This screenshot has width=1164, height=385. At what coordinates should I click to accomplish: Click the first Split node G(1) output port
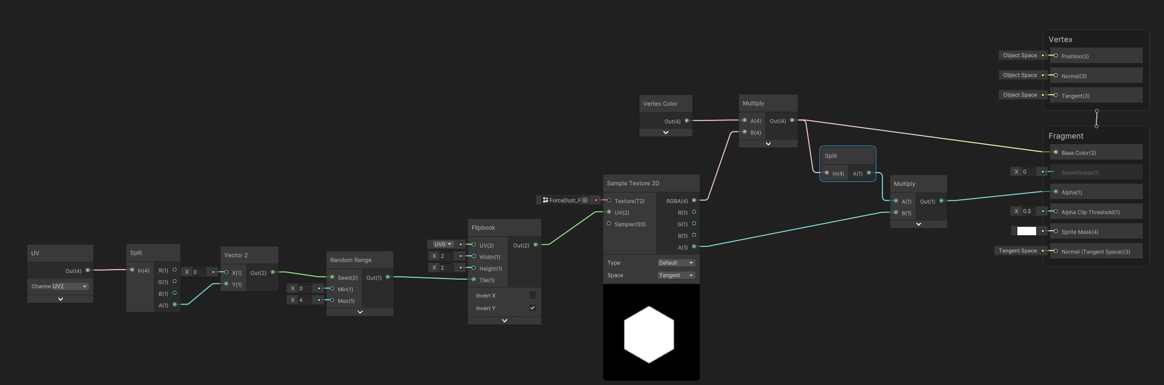(174, 281)
